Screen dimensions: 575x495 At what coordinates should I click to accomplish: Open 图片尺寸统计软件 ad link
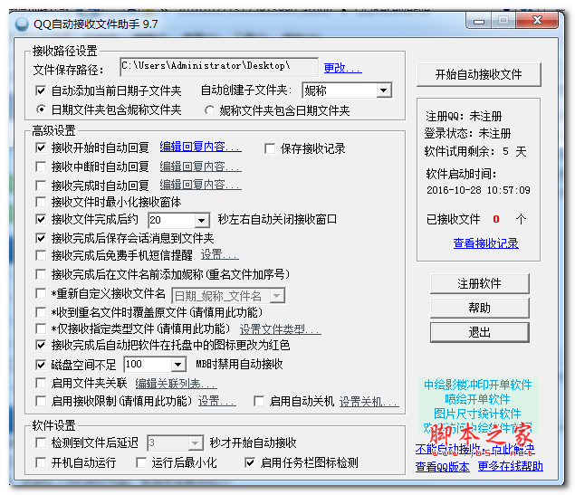(477, 414)
